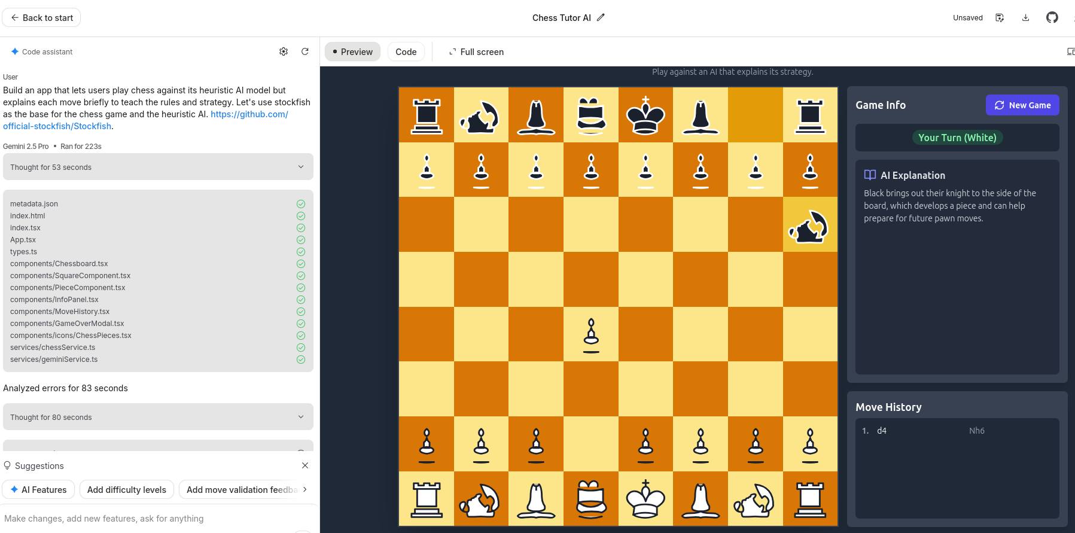Select the white queen on the board
1075x533 pixels.
coord(590,500)
